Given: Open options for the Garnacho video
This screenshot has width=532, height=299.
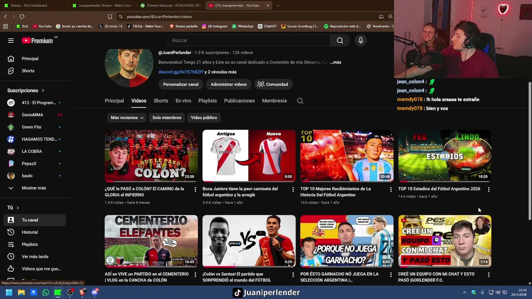Looking at the screenshot, I should coord(391,274).
